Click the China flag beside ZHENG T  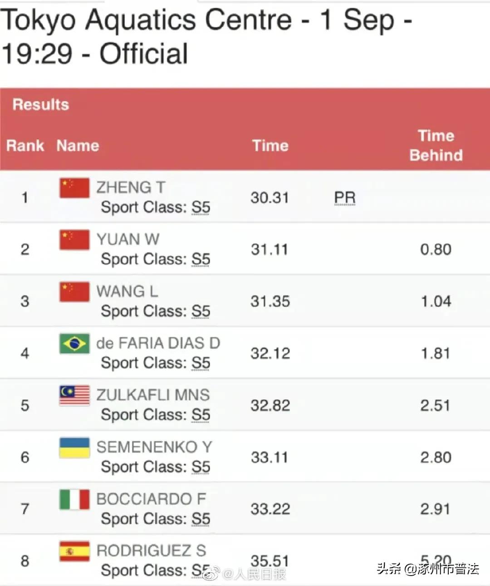[x=74, y=188]
